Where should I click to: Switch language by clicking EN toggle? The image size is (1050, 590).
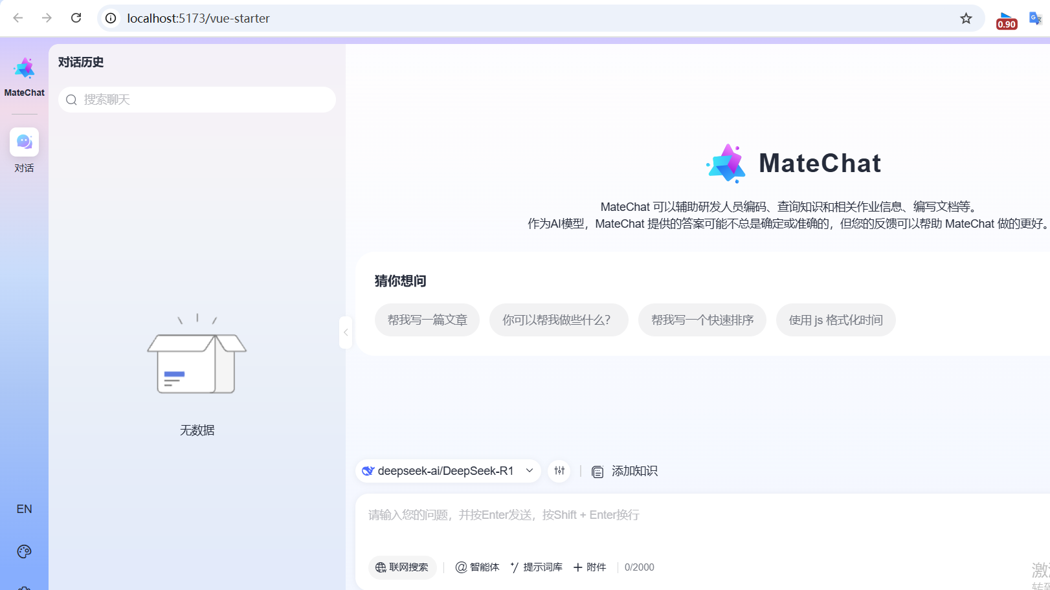(24, 508)
